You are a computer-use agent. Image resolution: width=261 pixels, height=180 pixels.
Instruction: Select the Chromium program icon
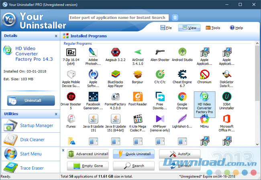click(x=204, y=75)
